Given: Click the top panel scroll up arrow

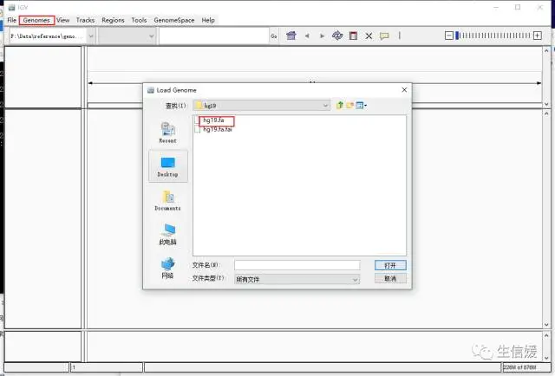Looking at the screenshot, I should (x=546, y=50).
